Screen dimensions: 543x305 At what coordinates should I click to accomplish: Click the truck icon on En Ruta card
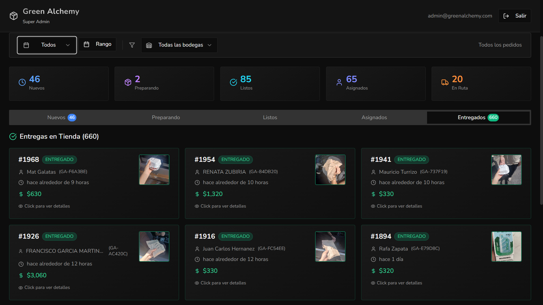pos(445,82)
